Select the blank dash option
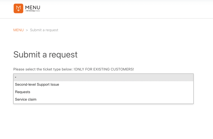Image resolution: width=213 pixels, height=139 pixels. pos(103,77)
